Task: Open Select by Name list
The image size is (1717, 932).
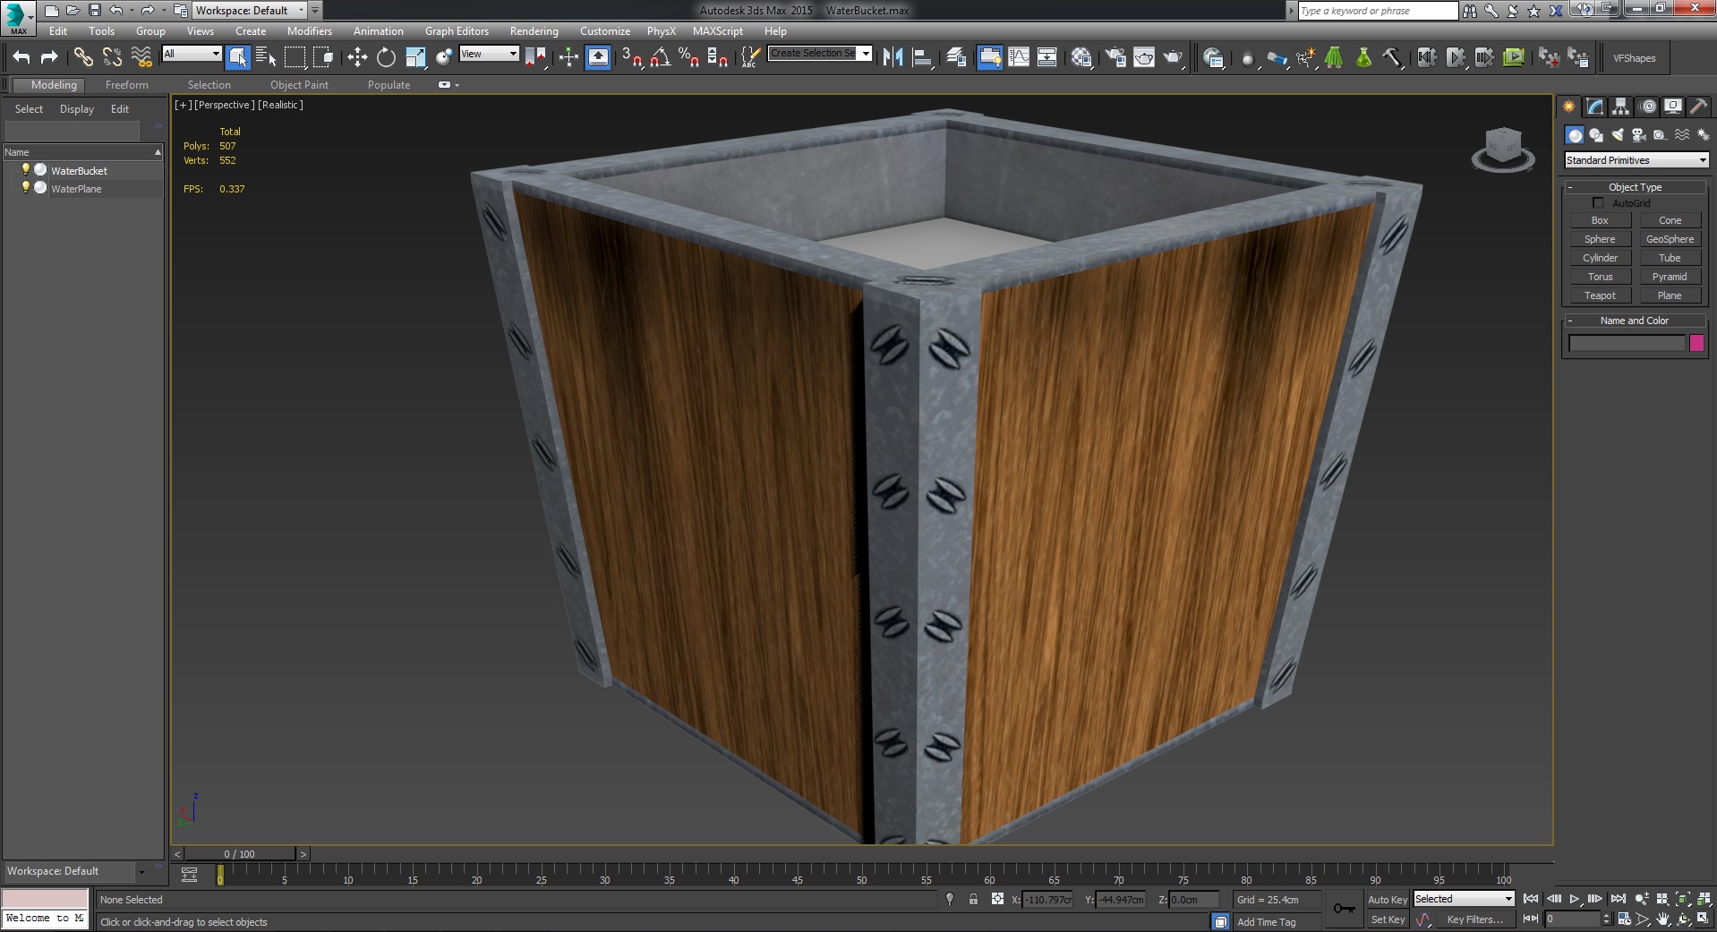Action: 266,57
